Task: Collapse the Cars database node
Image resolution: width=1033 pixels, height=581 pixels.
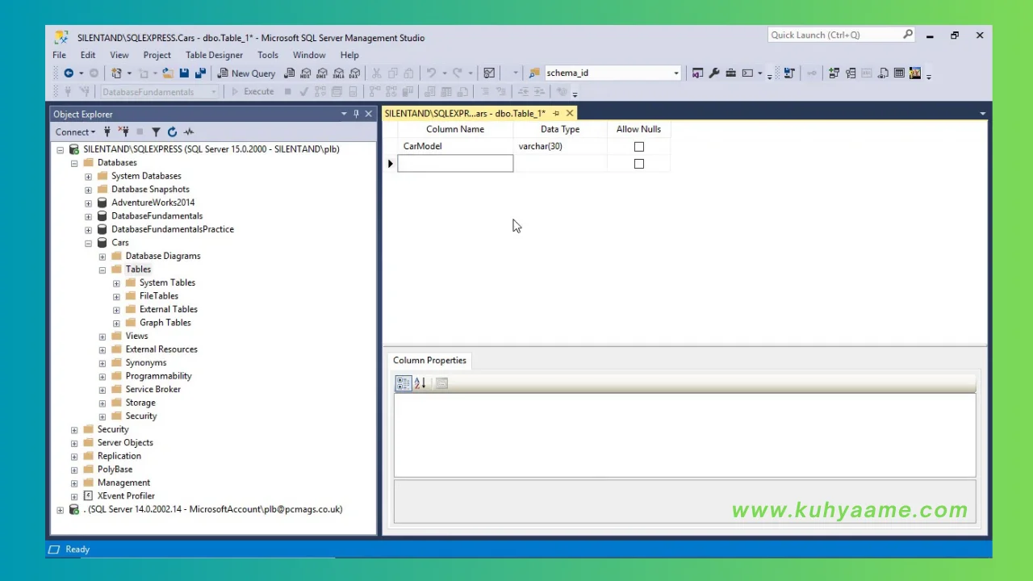Action: [89, 242]
